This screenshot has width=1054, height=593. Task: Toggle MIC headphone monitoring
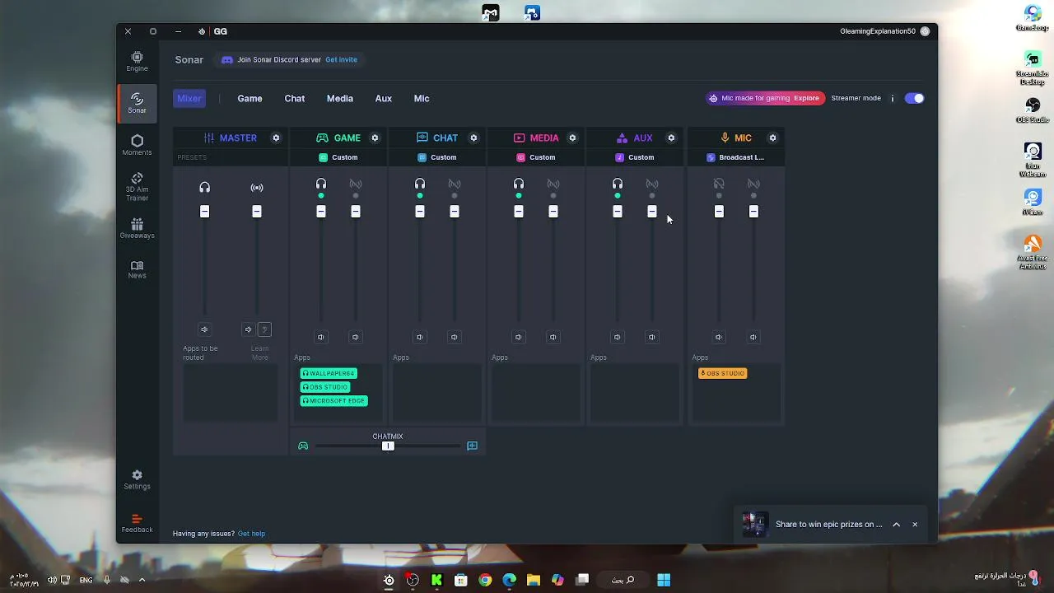coord(719,184)
